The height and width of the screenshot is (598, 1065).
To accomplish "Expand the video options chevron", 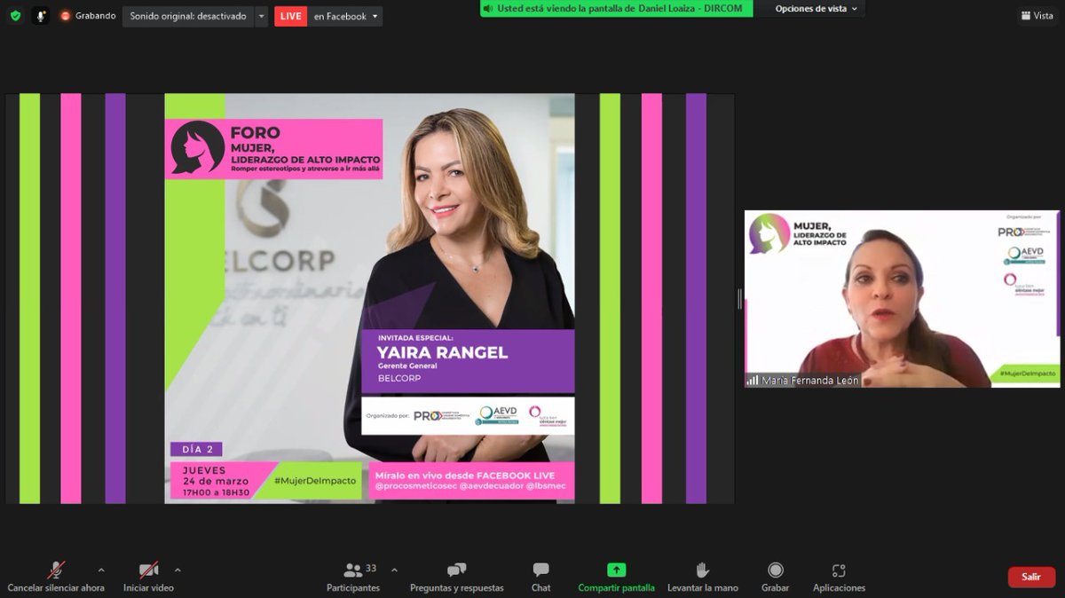I will (177, 570).
